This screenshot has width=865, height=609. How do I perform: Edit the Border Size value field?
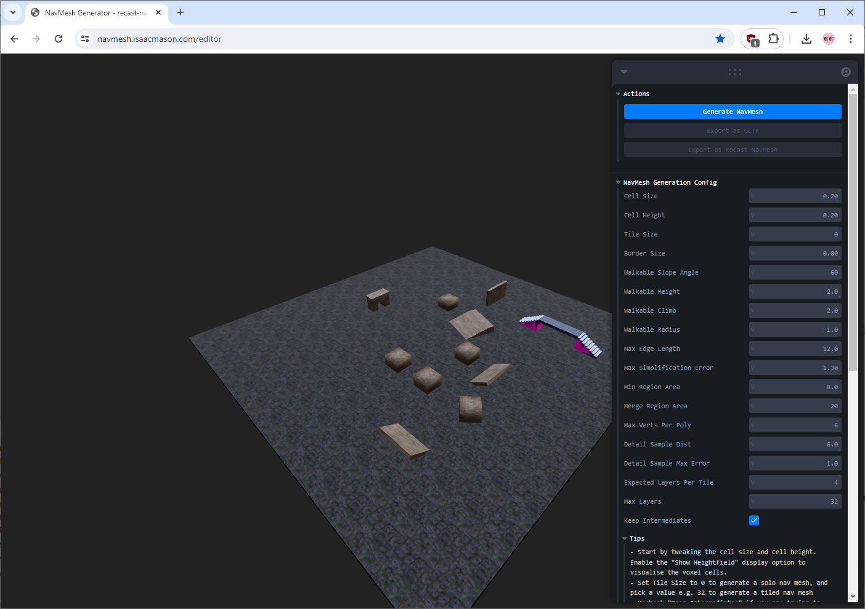coord(795,253)
